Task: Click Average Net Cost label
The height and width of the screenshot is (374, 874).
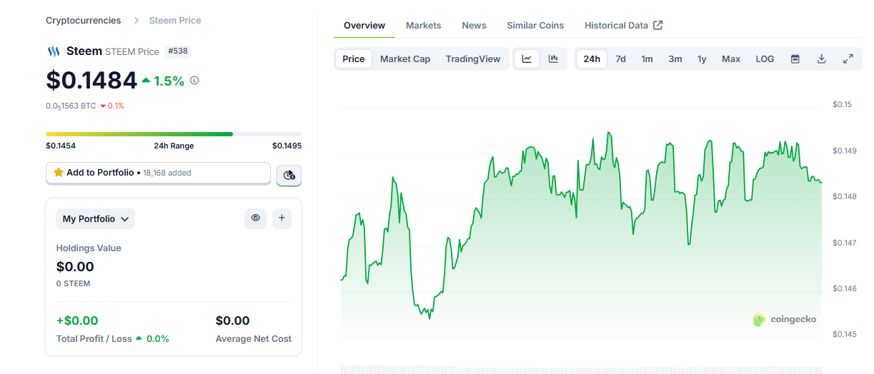Action: [x=254, y=339]
